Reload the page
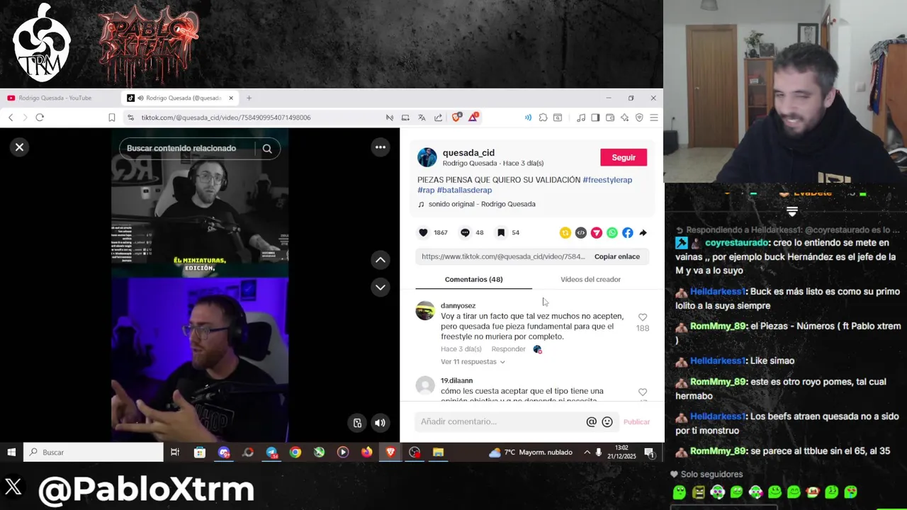Viewport: 907px width, 510px height. (40, 118)
